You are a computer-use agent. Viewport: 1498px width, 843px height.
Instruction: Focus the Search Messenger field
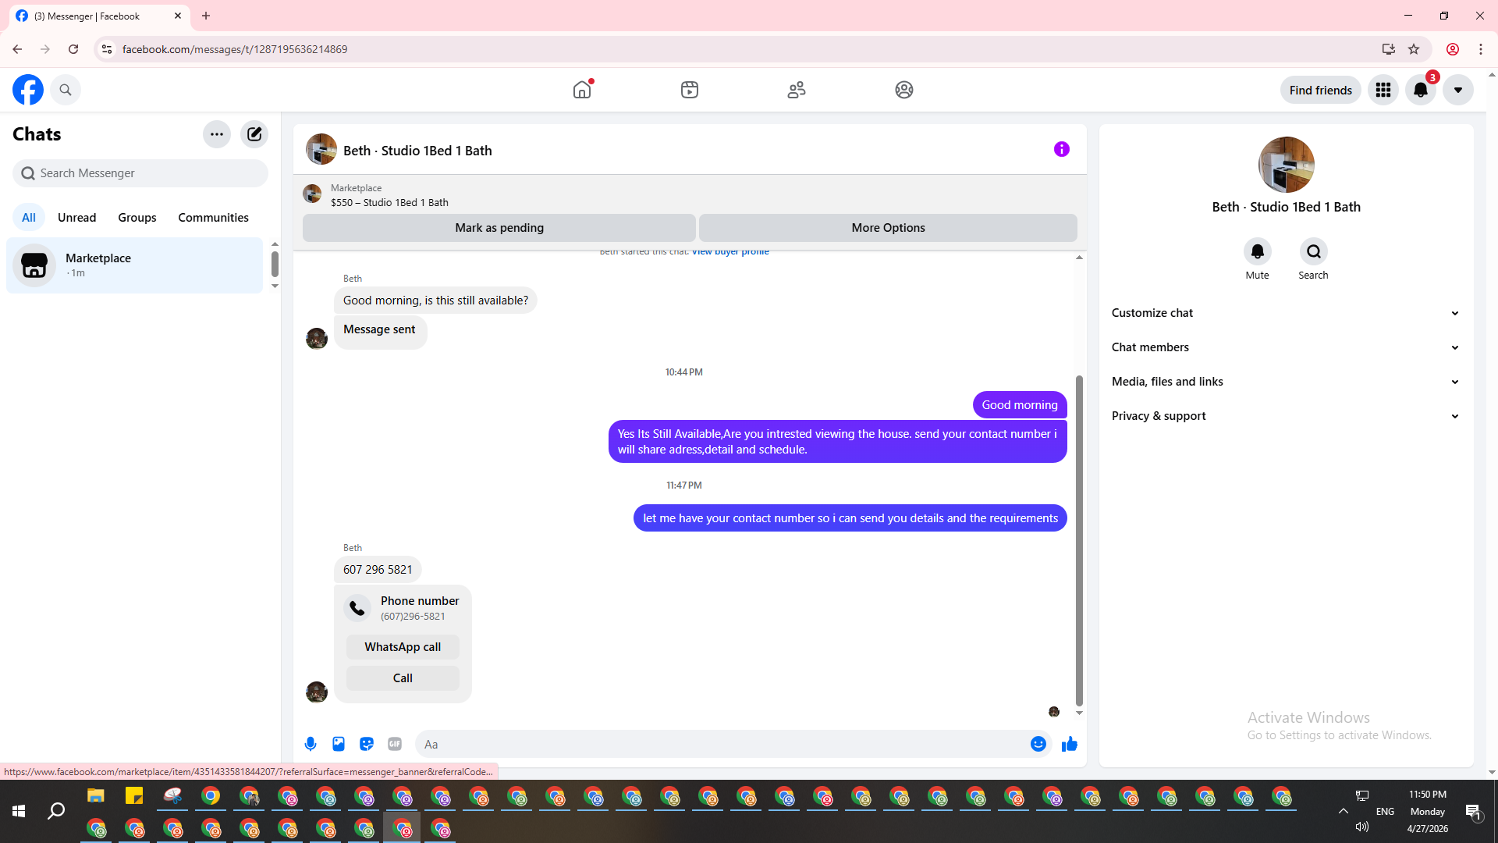point(140,173)
